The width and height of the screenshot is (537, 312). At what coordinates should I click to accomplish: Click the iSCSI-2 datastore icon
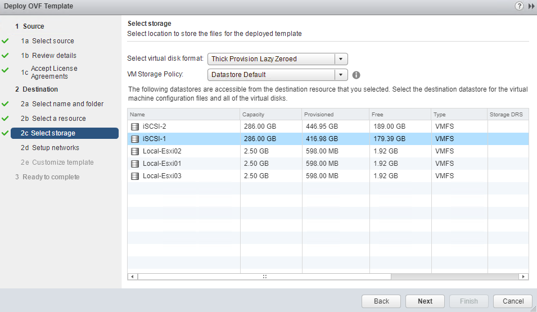[135, 126]
